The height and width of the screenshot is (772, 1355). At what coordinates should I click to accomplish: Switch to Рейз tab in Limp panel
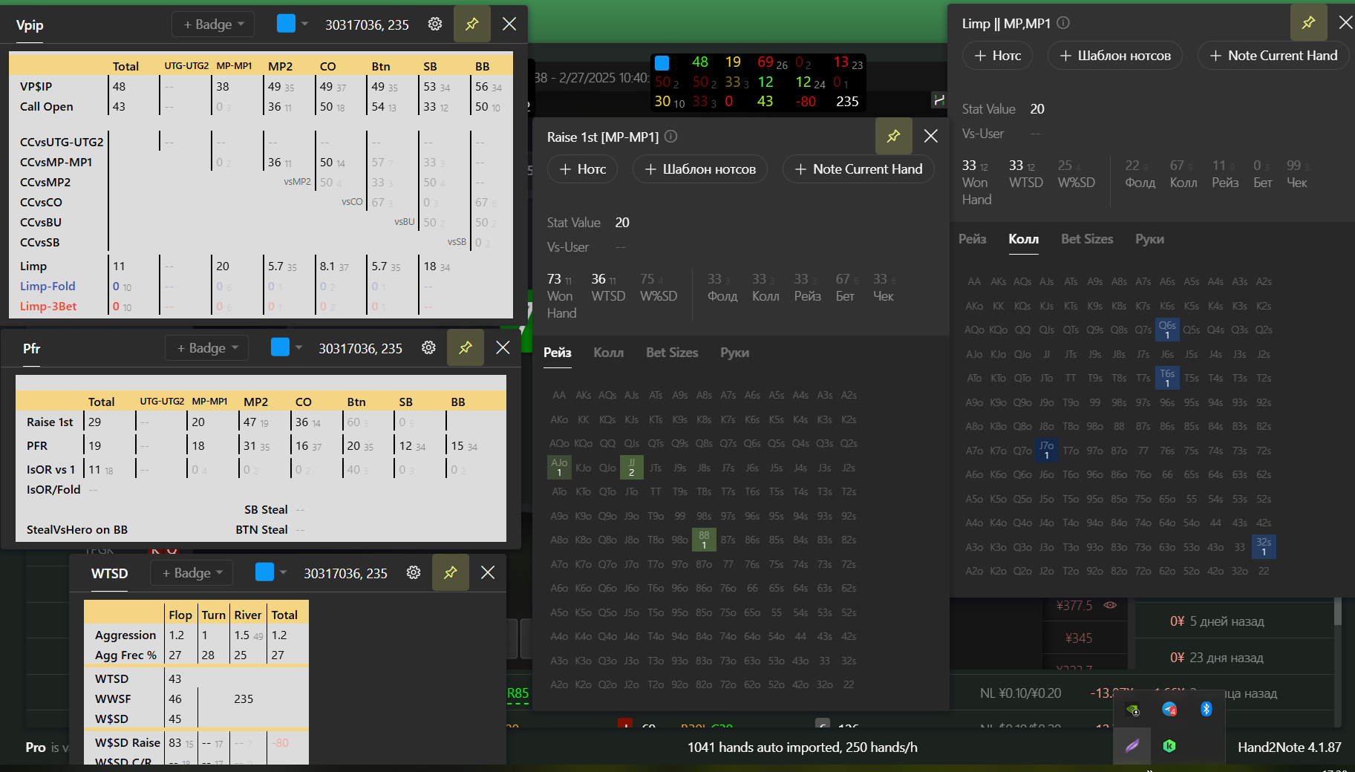pyautogui.click(x=973, y=239)
